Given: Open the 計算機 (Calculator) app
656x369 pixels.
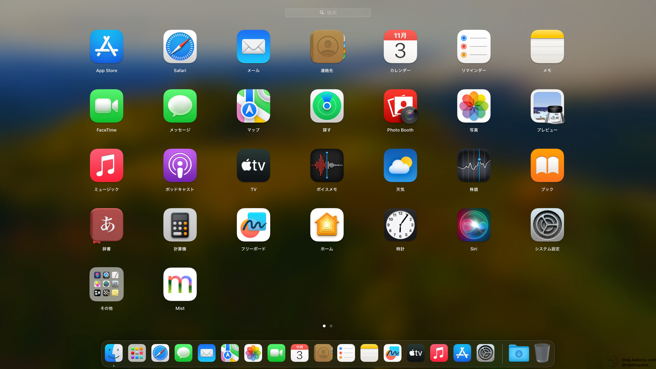Looking at the screenshot, I should click(180, 225).
